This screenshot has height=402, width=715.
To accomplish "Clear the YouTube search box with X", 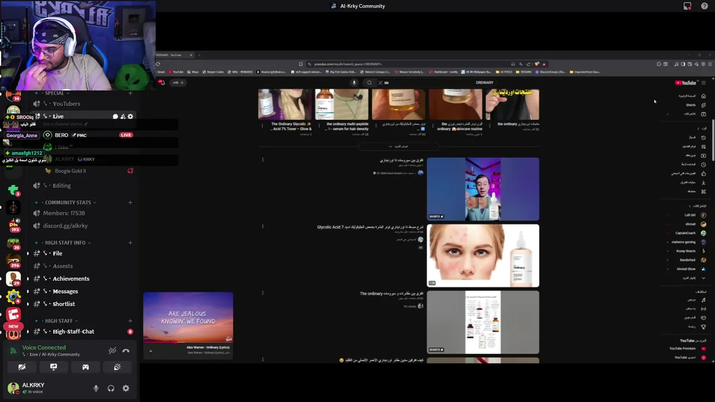I will 380,83.
